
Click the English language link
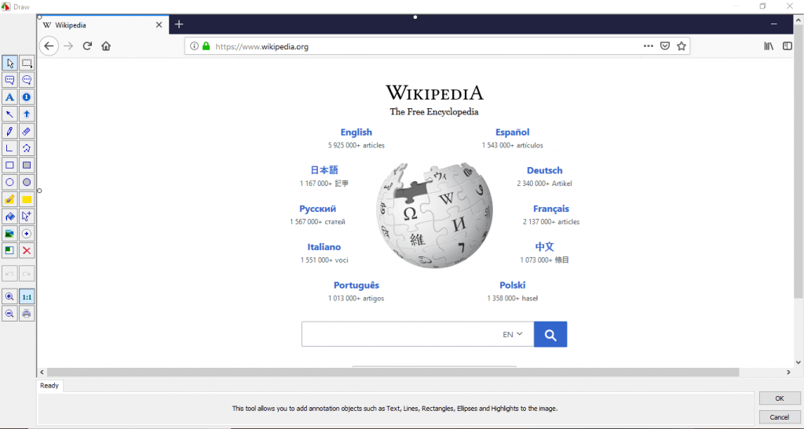(356, 132)
